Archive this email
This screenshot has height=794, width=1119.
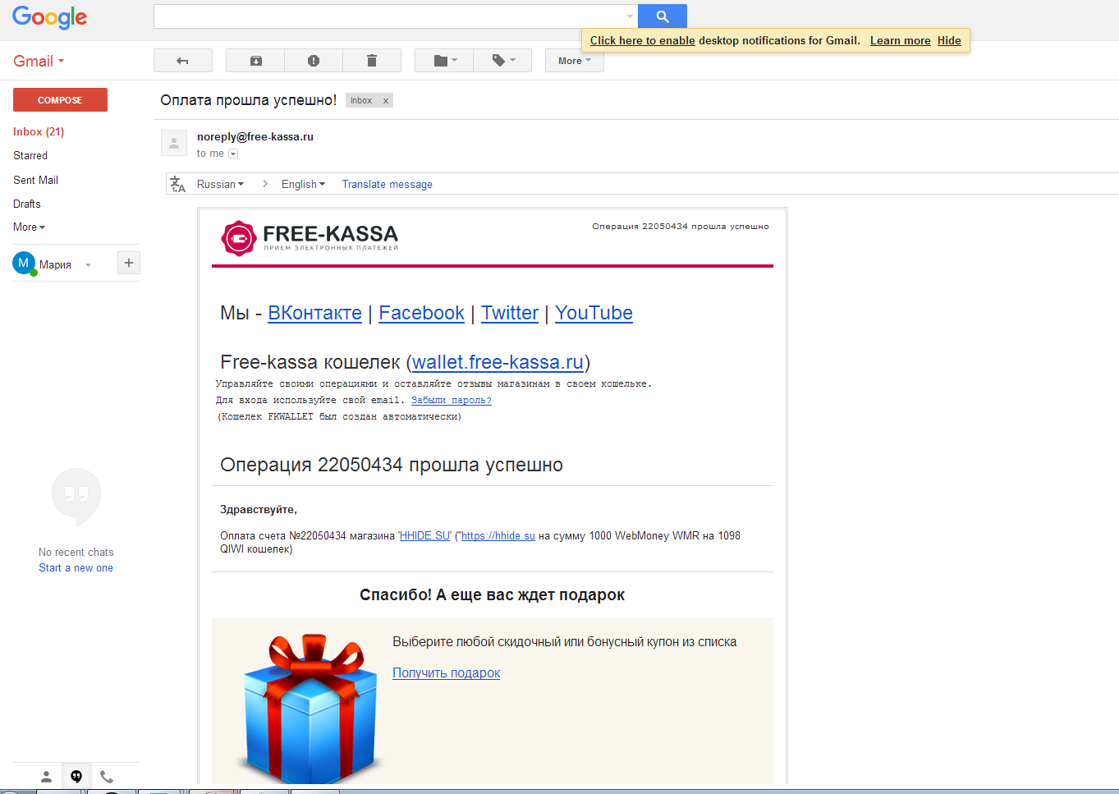[255, 61]
